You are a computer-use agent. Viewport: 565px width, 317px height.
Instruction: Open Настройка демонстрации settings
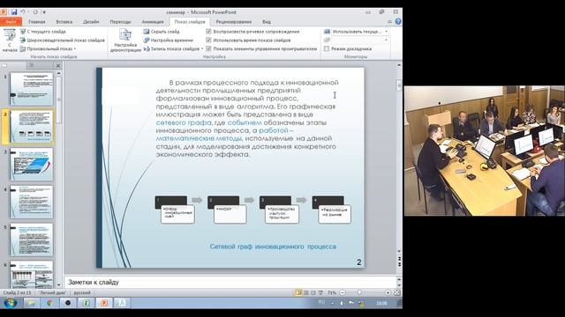(125, 41)
